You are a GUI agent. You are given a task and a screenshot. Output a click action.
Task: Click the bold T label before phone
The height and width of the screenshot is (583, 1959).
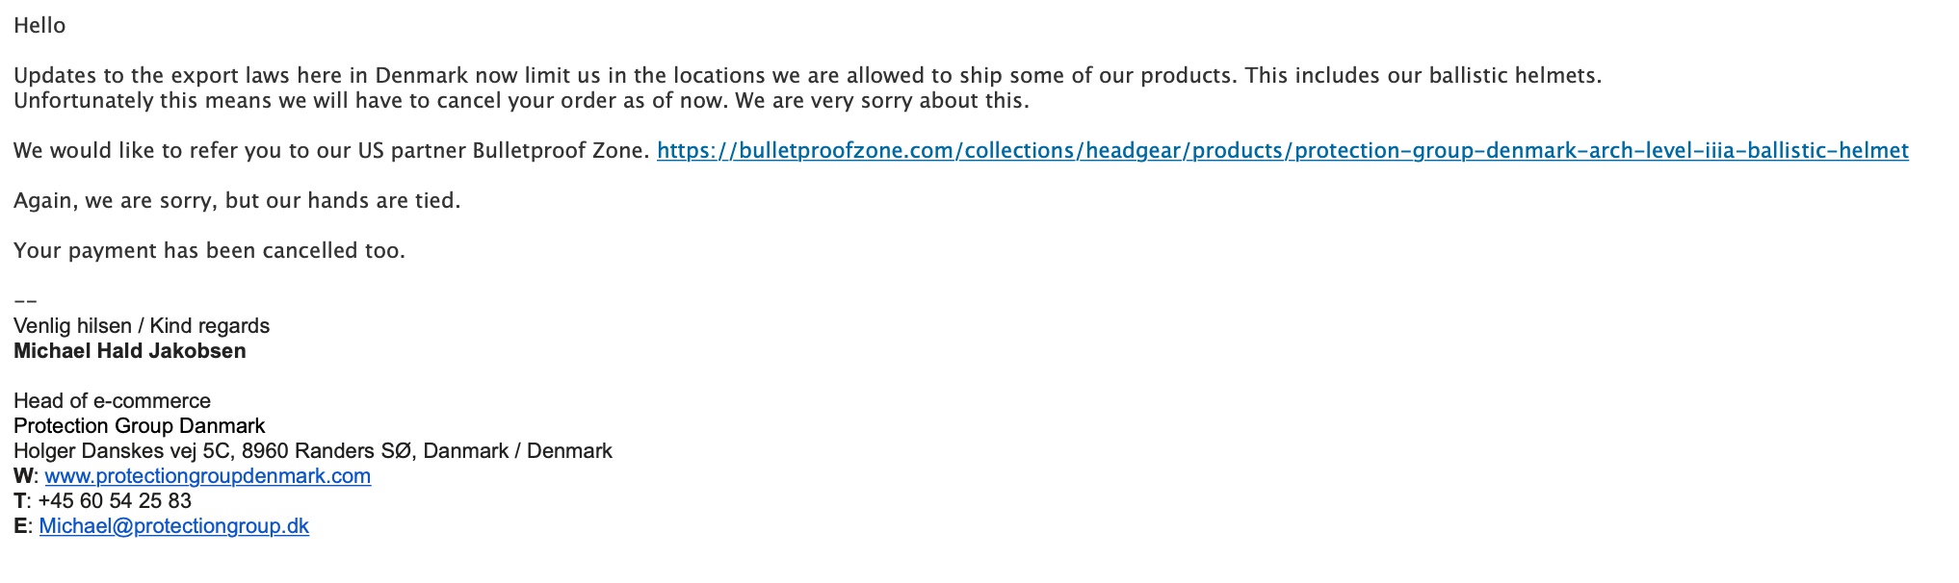click(x=19, y=501)
